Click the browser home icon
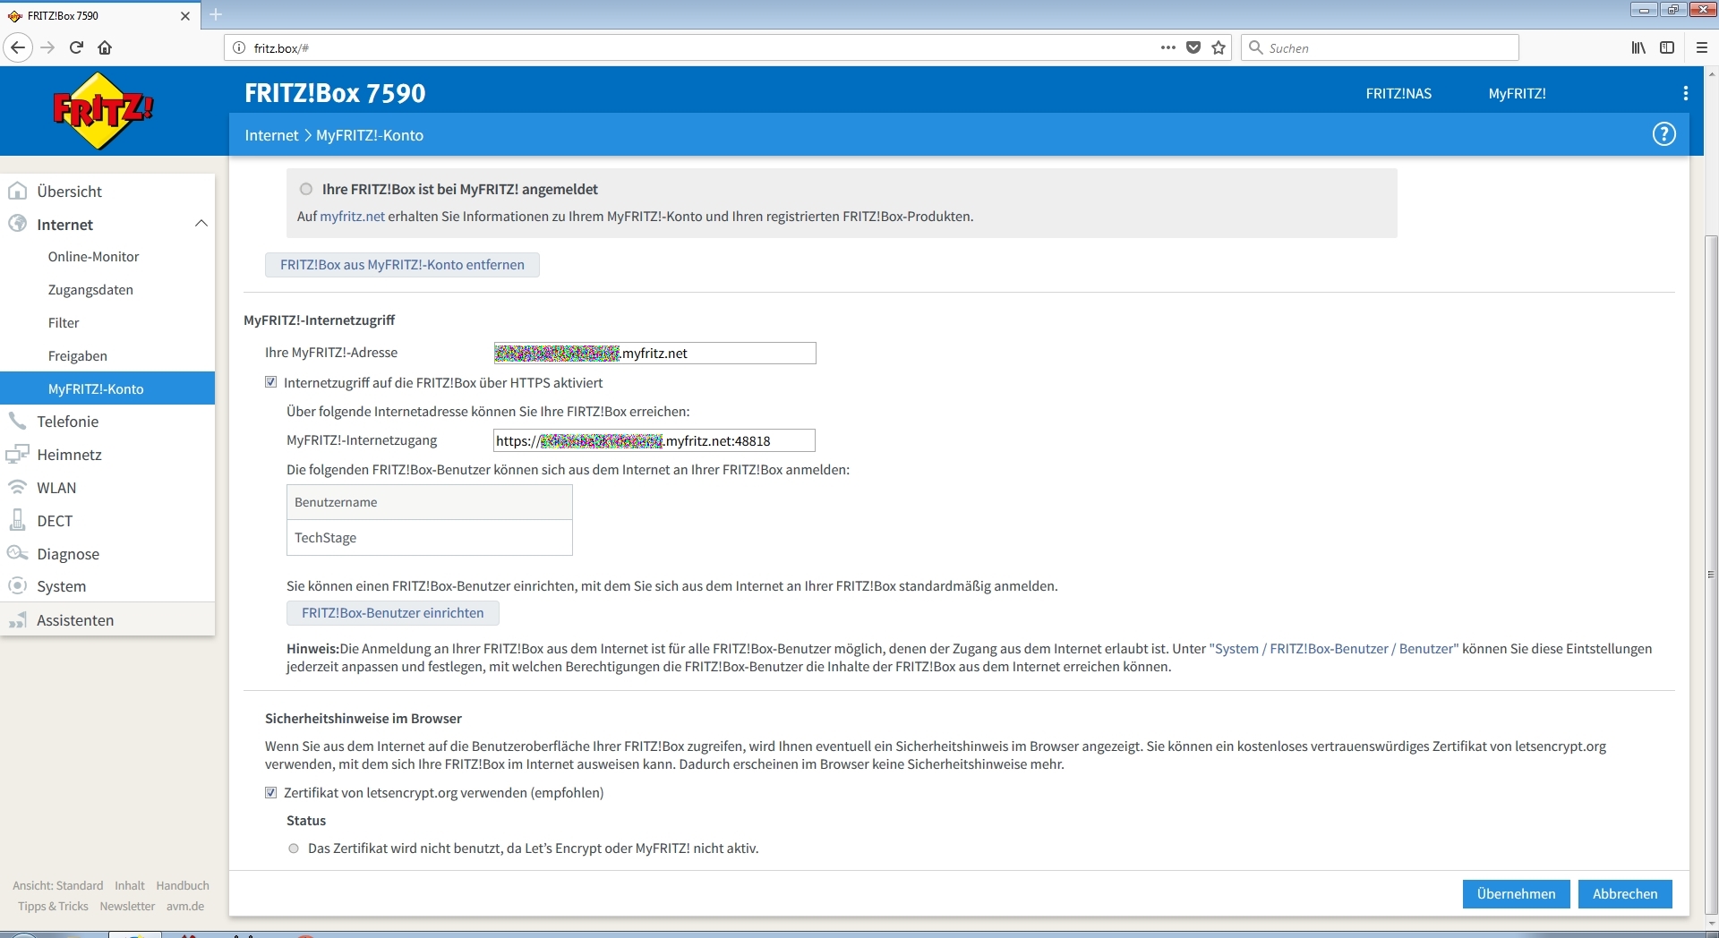This screenshot has width=1719, height=938. pyautogui.click(x=105, y=47)
